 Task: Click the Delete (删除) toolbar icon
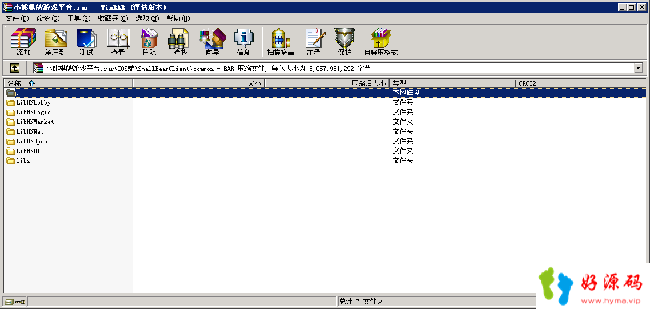click(149, 42)
